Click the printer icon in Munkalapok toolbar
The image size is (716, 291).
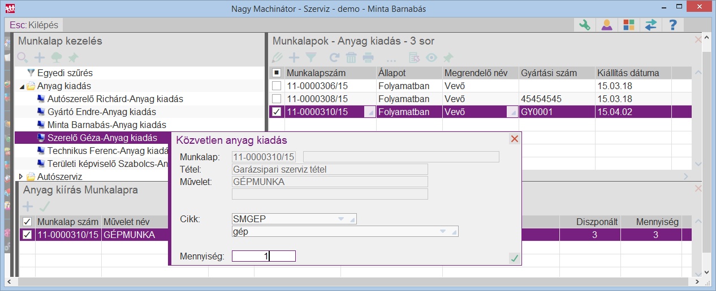coord(368,58)
